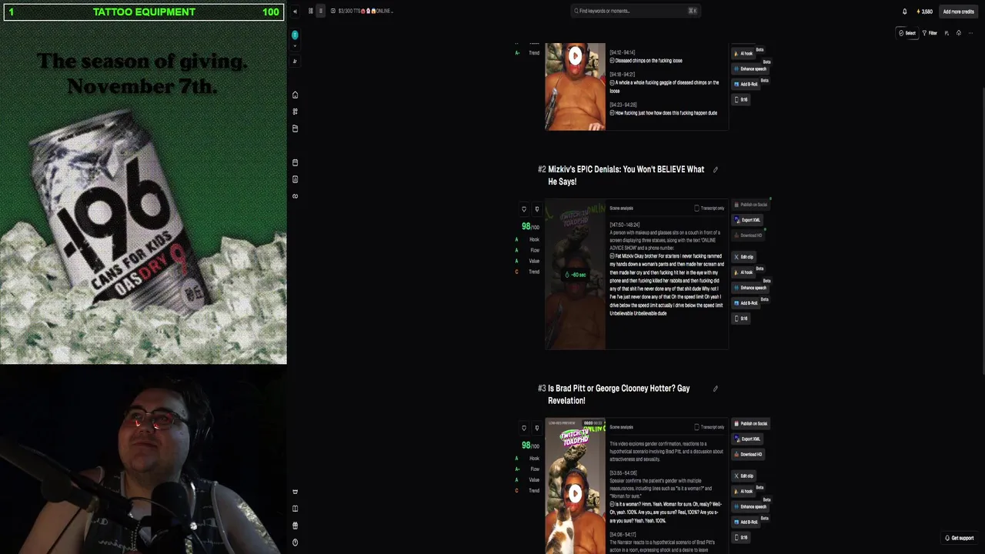Switch to grid view layout icon

pos(311,11)
